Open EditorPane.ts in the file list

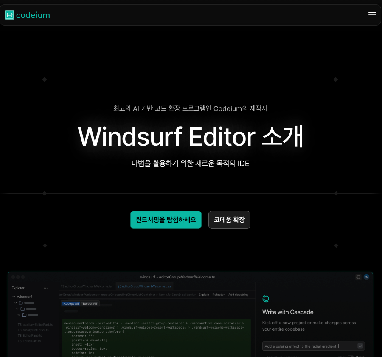tap(30, 335)
